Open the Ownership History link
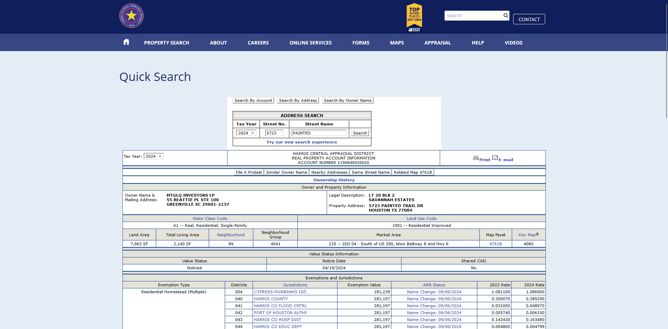The height and width of the screenshot is (329, 668). point(334,180)
